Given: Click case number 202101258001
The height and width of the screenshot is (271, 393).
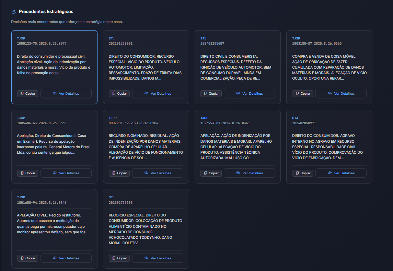Looking at the screenshot, I should [120, 43].
